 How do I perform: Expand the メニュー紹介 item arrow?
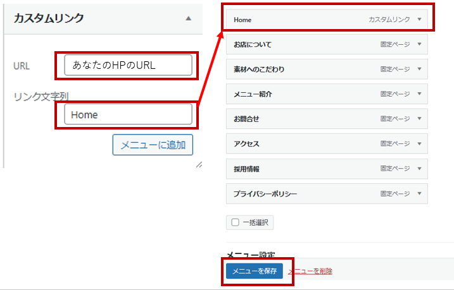tap(419, 94)
